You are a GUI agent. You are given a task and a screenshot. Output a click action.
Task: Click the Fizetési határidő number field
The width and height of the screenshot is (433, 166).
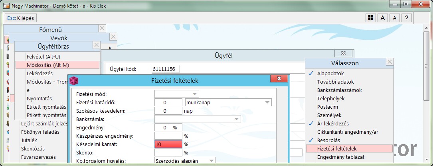[168, 102]
